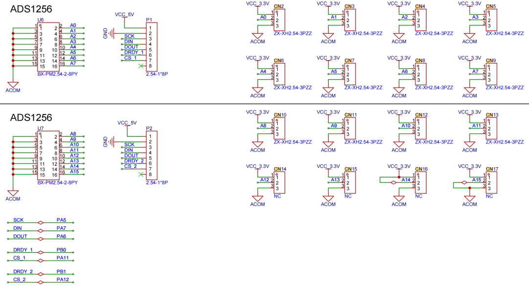Click the ACOM ground symbol below U7
This screenshot has height=288, width=529.
(13, 196)
